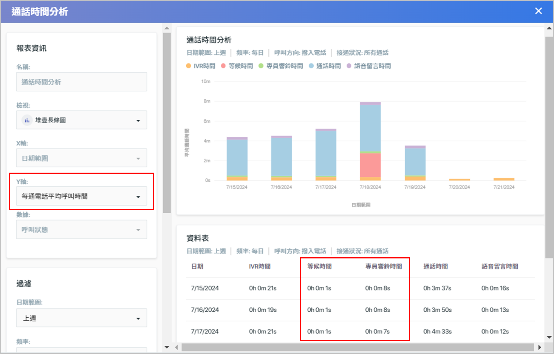
Task: Toggle the 通話時間 legend item
Action: click(325, 66)
